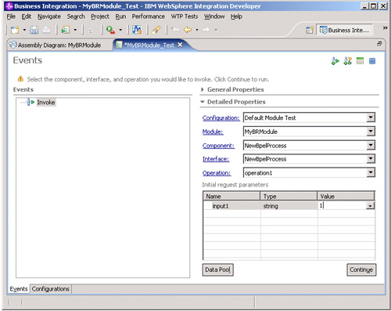Select the Business Integration perspective button
Viewport: 391px width, 311px height.
pos(344,31)
